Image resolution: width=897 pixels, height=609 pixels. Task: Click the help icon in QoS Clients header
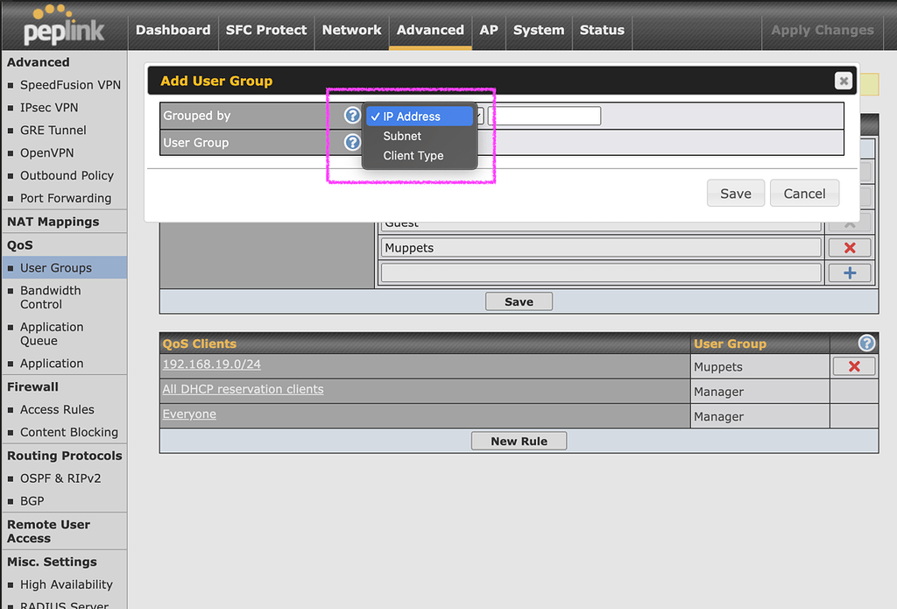point(865,343)
